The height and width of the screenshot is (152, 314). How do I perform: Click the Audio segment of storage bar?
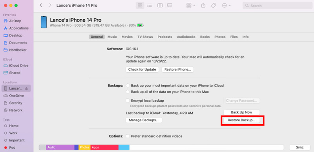(x=60, y=147)
